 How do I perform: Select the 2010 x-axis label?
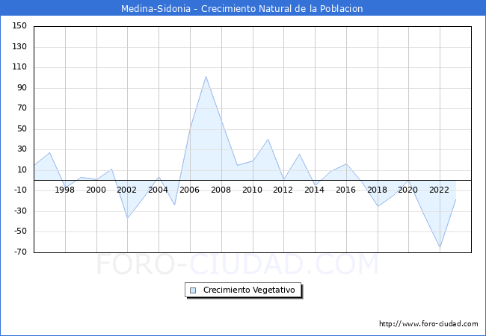[x=252, y=190]
